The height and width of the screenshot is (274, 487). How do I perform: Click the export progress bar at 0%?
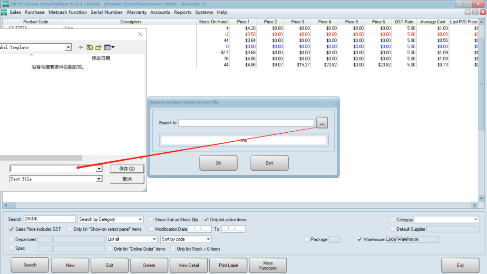(243, 140)
